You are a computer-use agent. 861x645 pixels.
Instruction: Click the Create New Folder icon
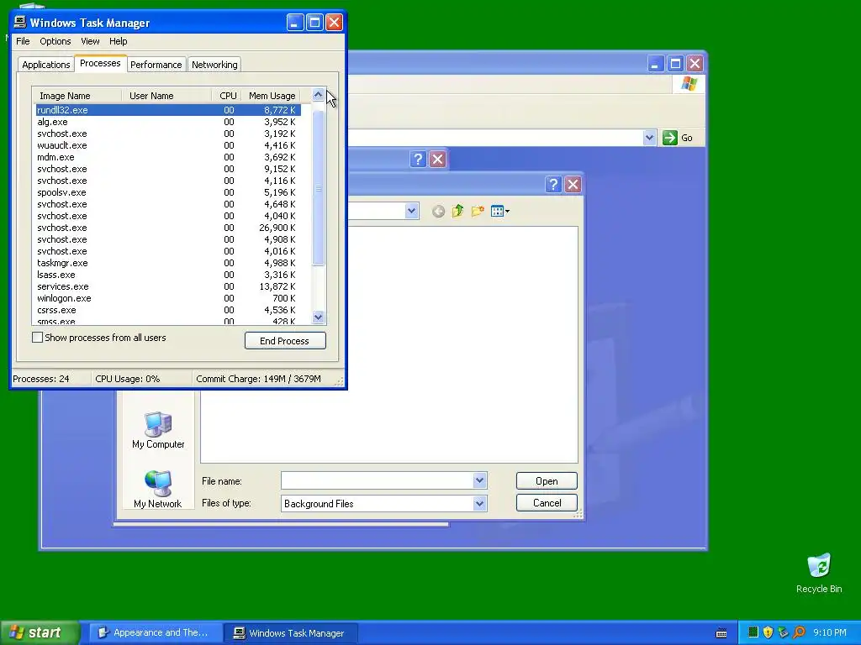tap(478, 211)
